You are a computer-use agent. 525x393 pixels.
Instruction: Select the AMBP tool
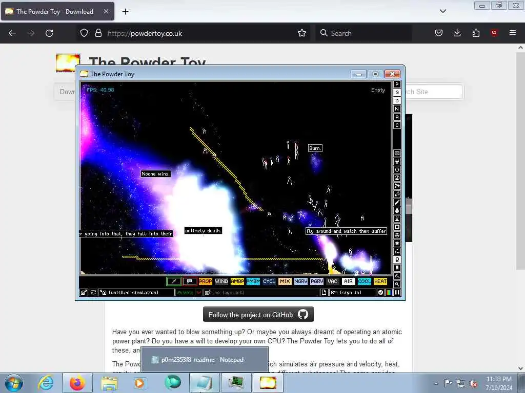point(237,281)
